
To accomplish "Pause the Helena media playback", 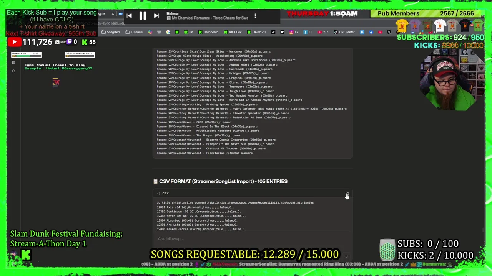I will (x=143, y=16).
